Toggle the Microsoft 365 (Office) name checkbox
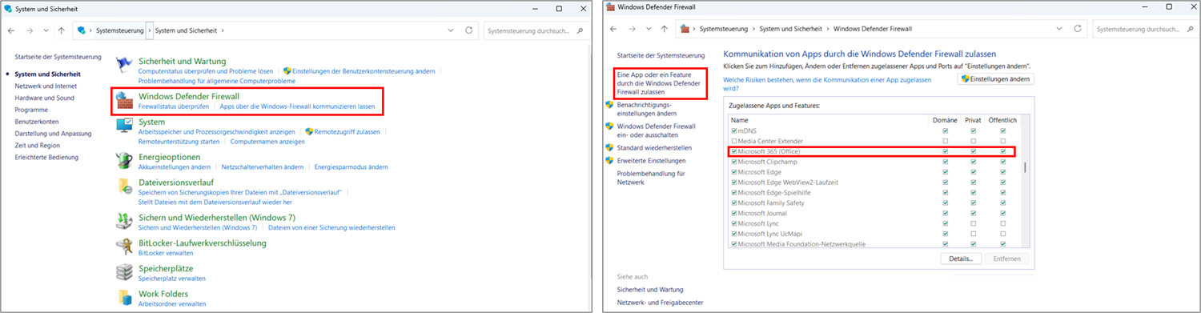Image resolution: width=1201 pixels, height=313 pixels. (733, 151)
